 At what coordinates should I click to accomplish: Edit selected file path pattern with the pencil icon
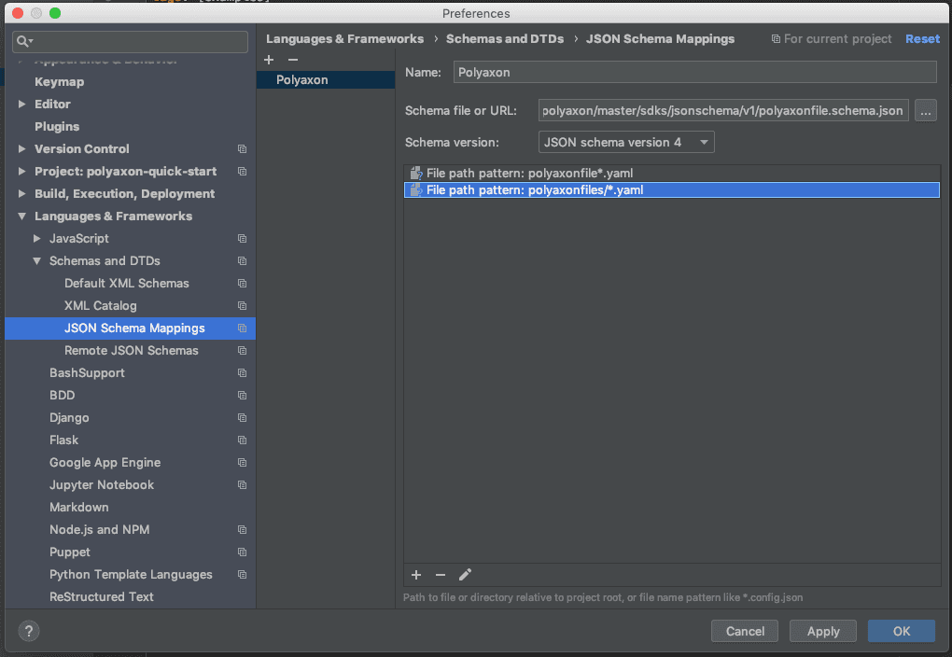click(x=465, y=575)
